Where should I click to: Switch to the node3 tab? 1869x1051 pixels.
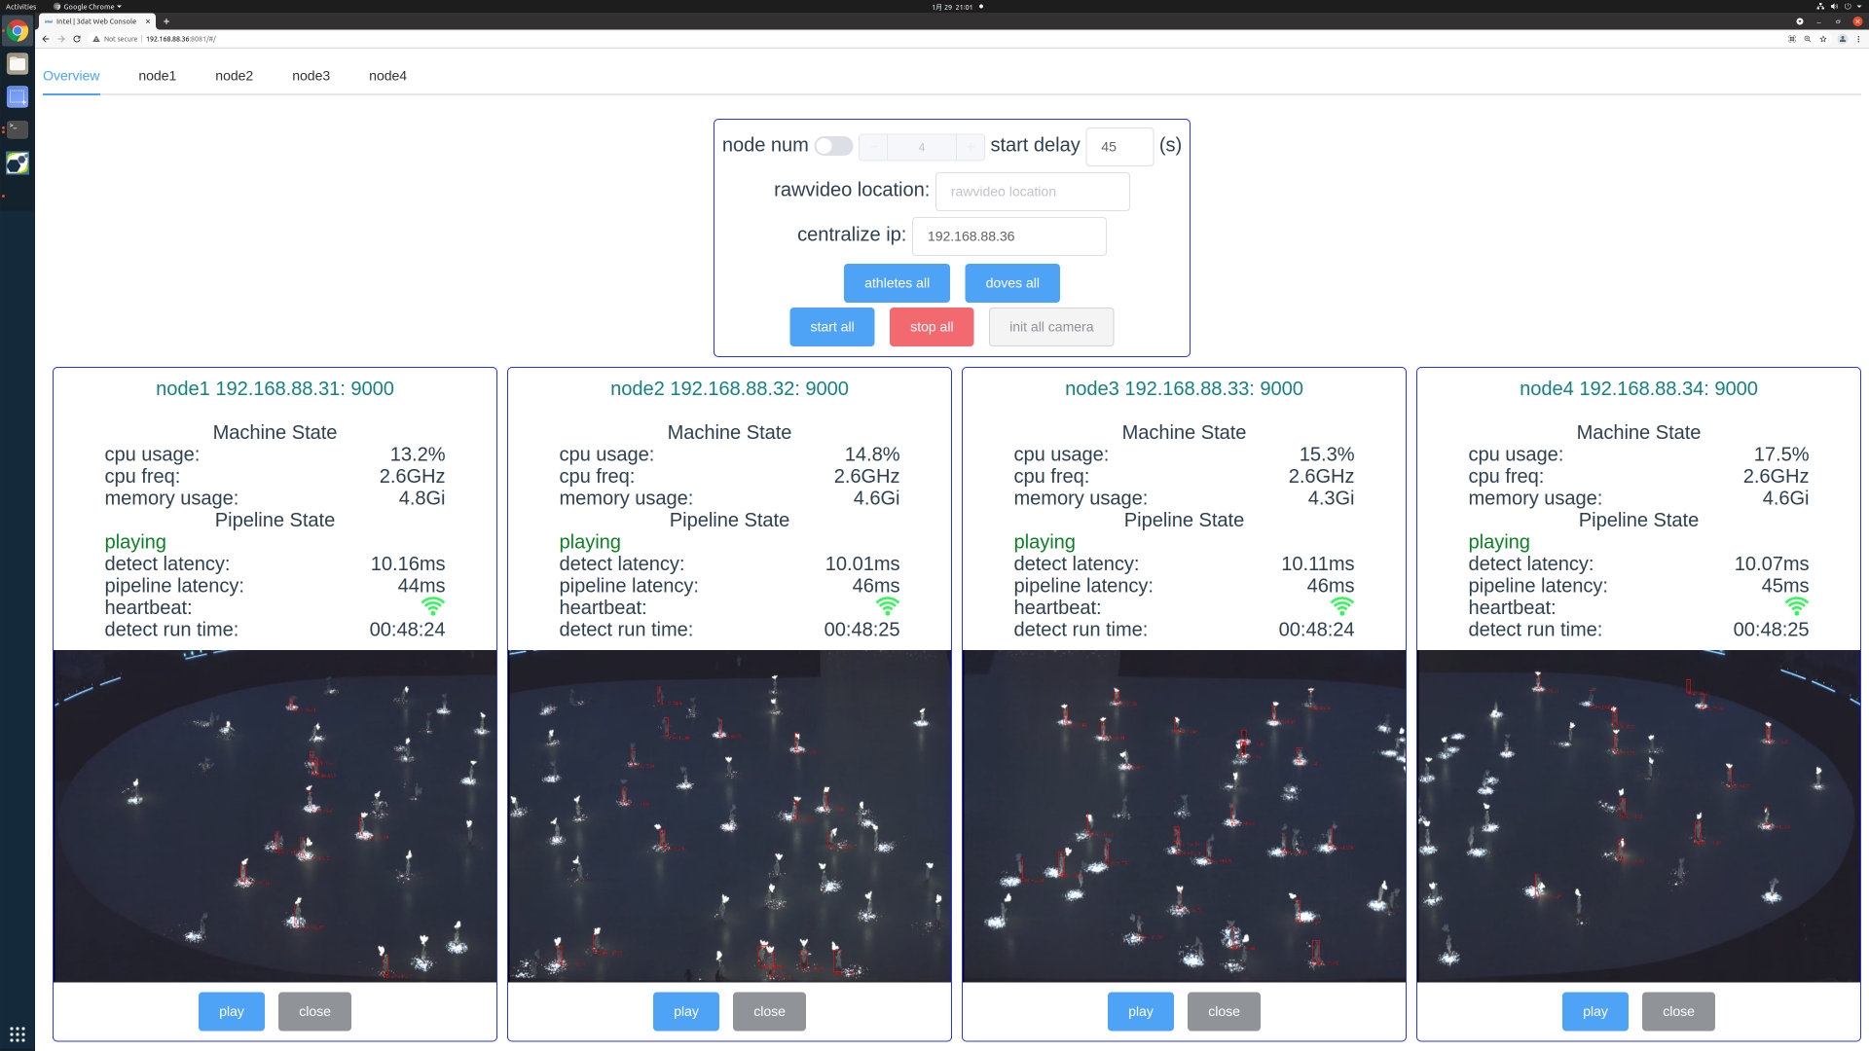point(311,76)
